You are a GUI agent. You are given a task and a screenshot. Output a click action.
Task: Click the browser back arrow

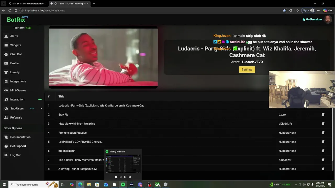click(3, 10)
